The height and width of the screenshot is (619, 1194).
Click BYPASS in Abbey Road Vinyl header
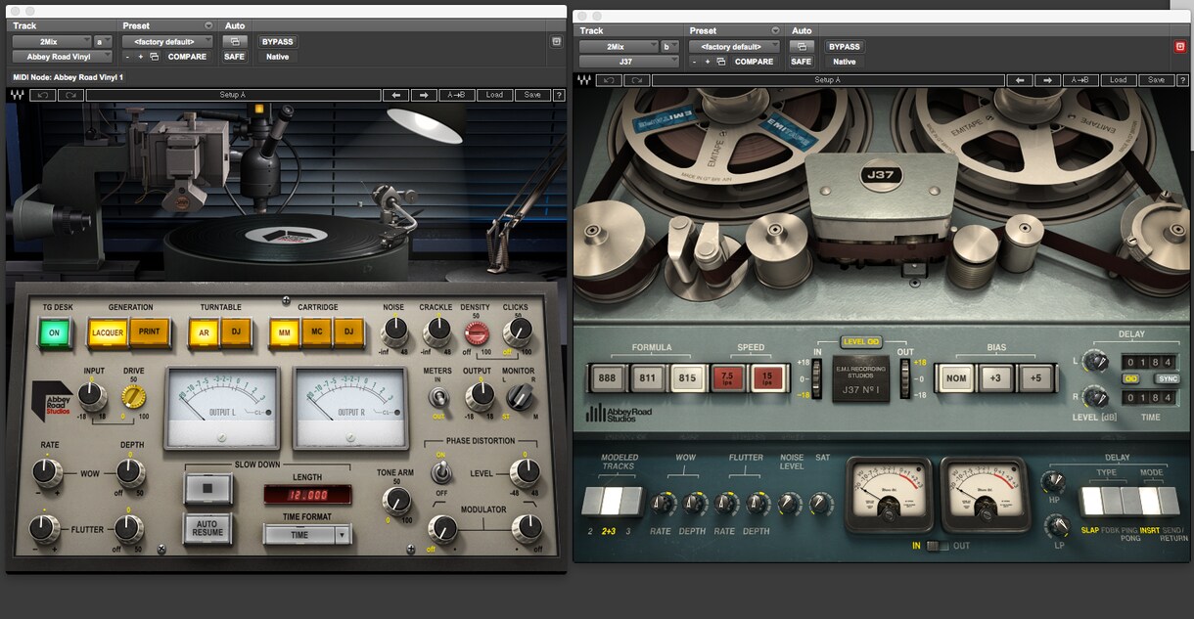pos(278,42)
